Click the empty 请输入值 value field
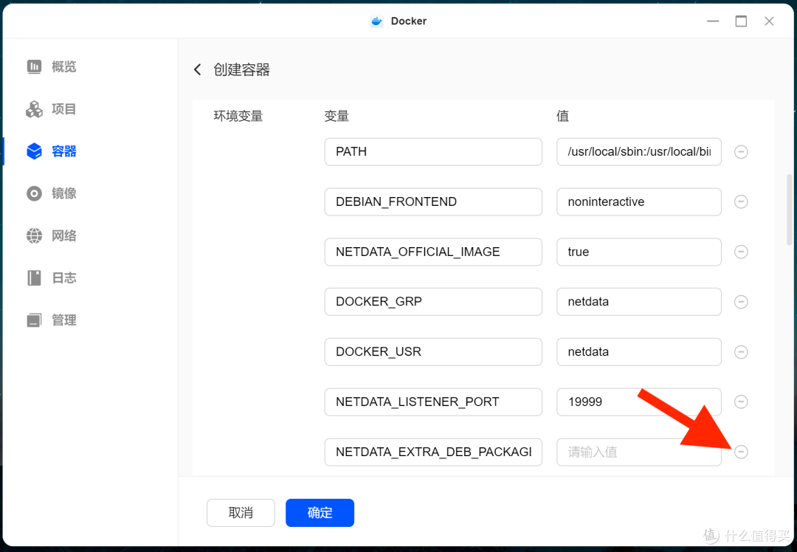Screen dimensions: 797x552 [639, 452]
